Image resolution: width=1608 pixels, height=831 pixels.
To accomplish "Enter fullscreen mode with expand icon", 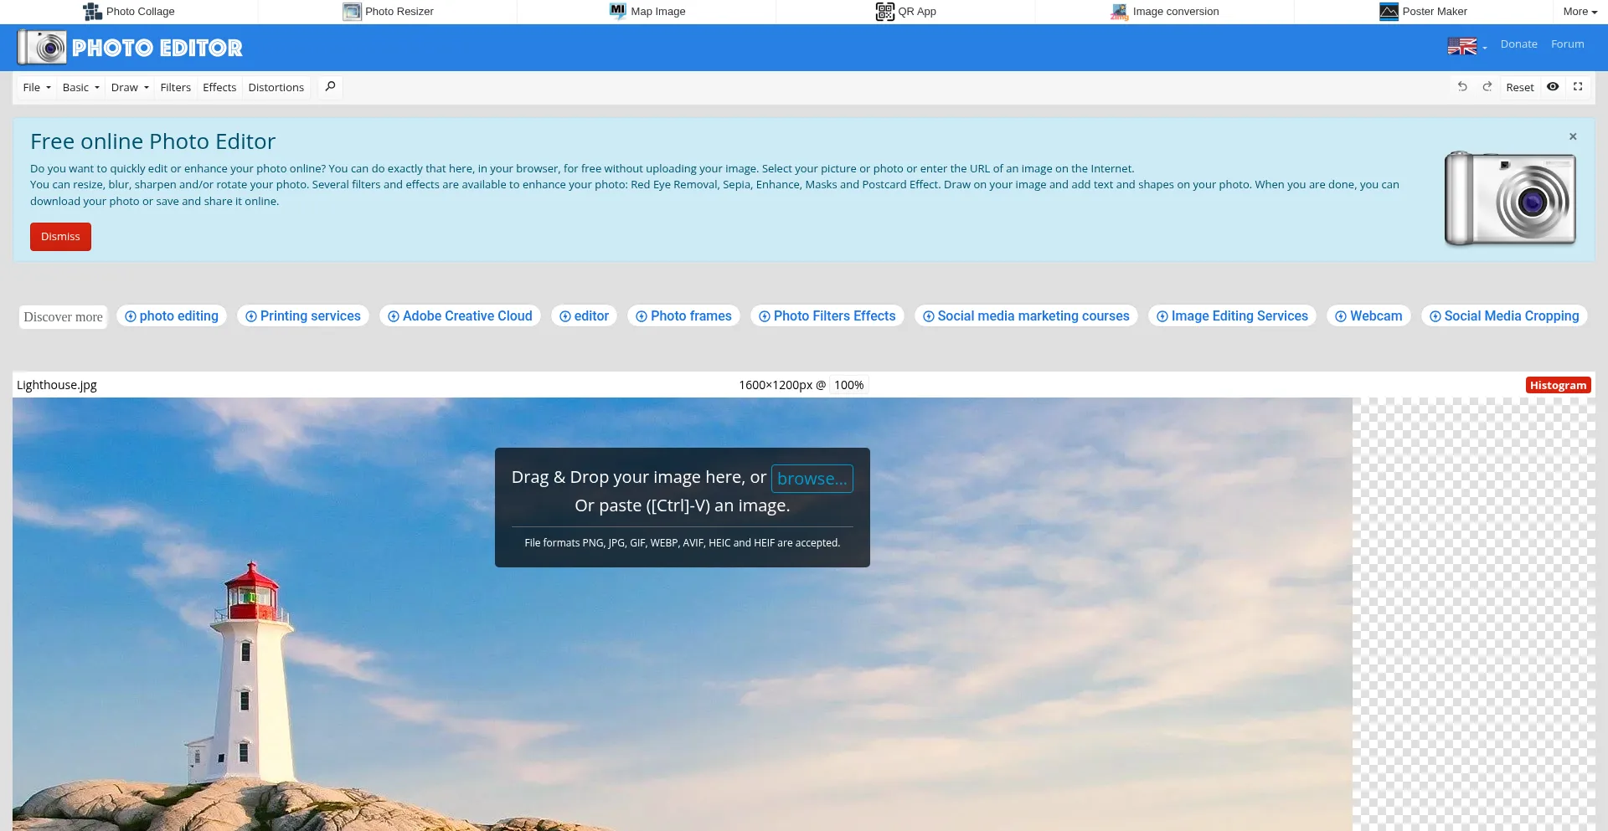I will coord(1578,87).
